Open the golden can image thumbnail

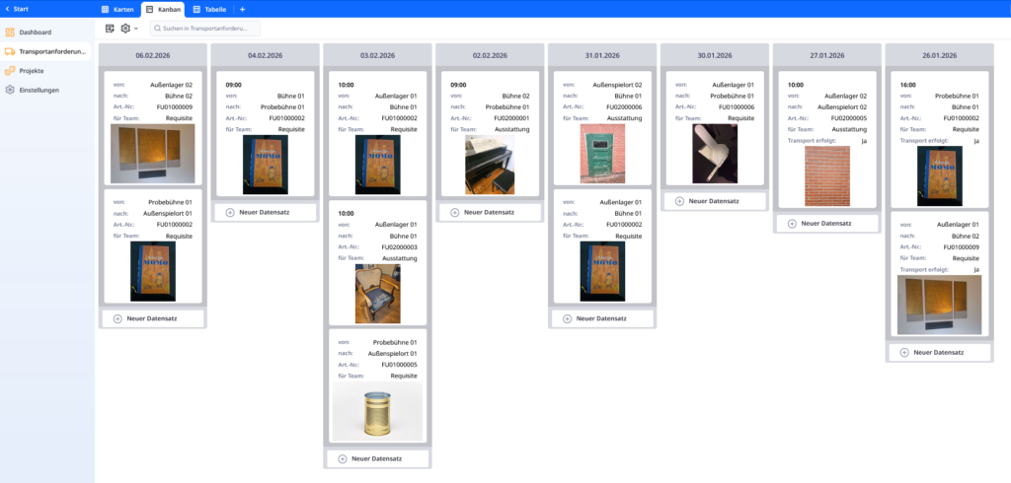pyautogui.click(x=377, y=411)
